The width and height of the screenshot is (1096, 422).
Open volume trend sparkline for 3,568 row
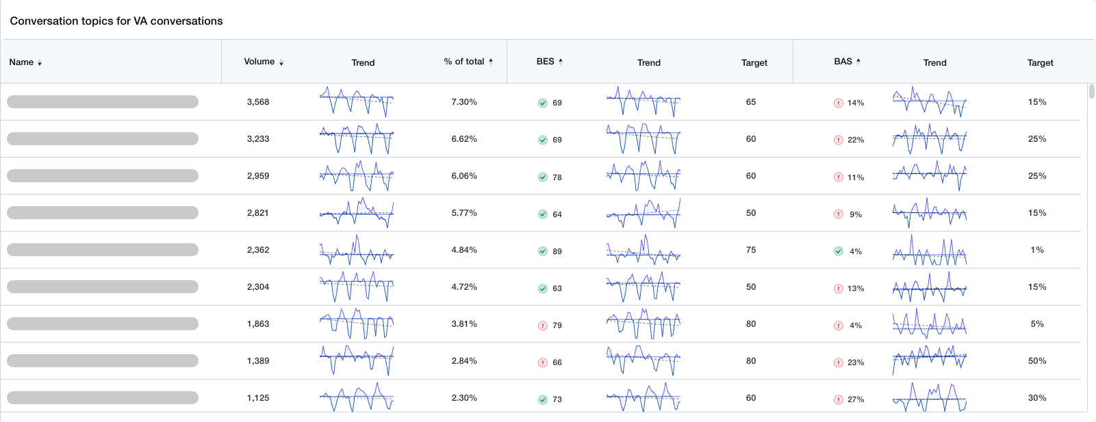coord(356,101)
